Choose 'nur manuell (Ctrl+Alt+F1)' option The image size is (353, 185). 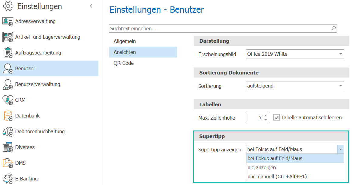click(295, 177)
